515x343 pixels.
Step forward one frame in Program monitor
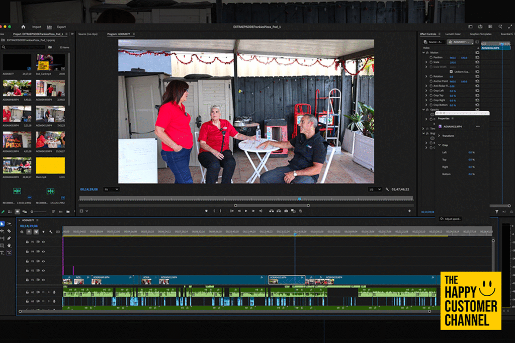coord(253,211)
